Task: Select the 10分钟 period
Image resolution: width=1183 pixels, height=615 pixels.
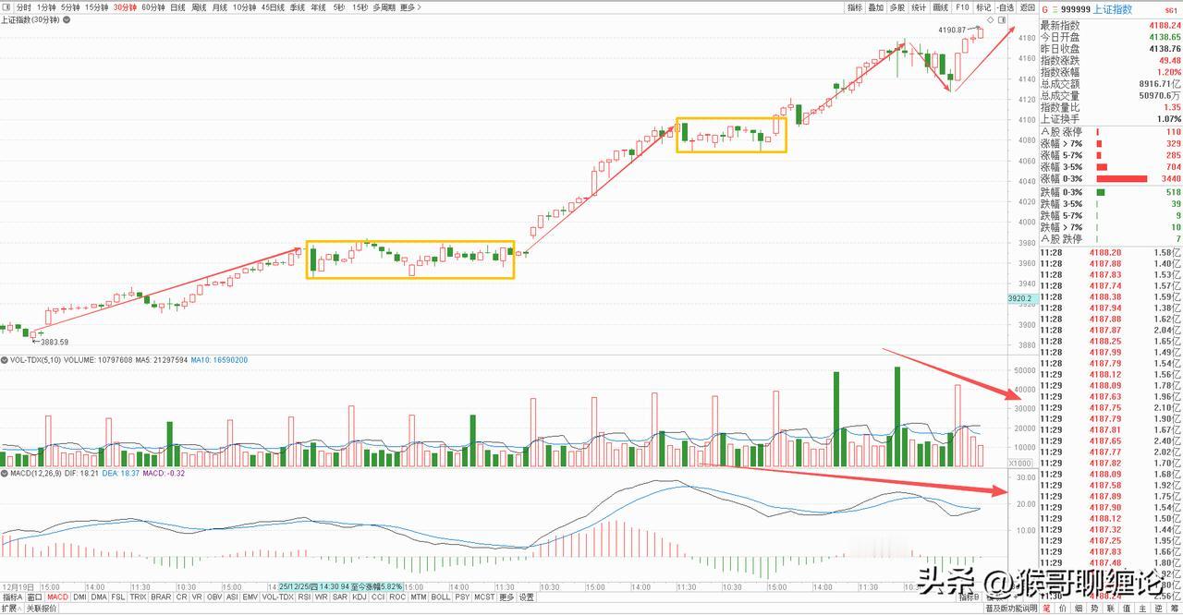Action: tap(245, 6)
